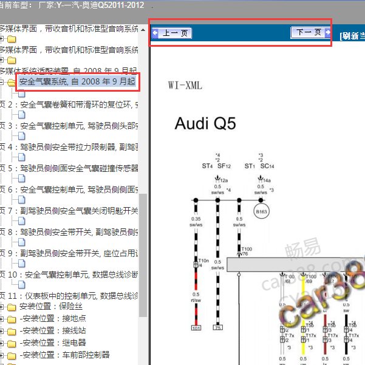
Task: Click the tree panel vertical scrollbar thumb
Action: coord(143,255)
